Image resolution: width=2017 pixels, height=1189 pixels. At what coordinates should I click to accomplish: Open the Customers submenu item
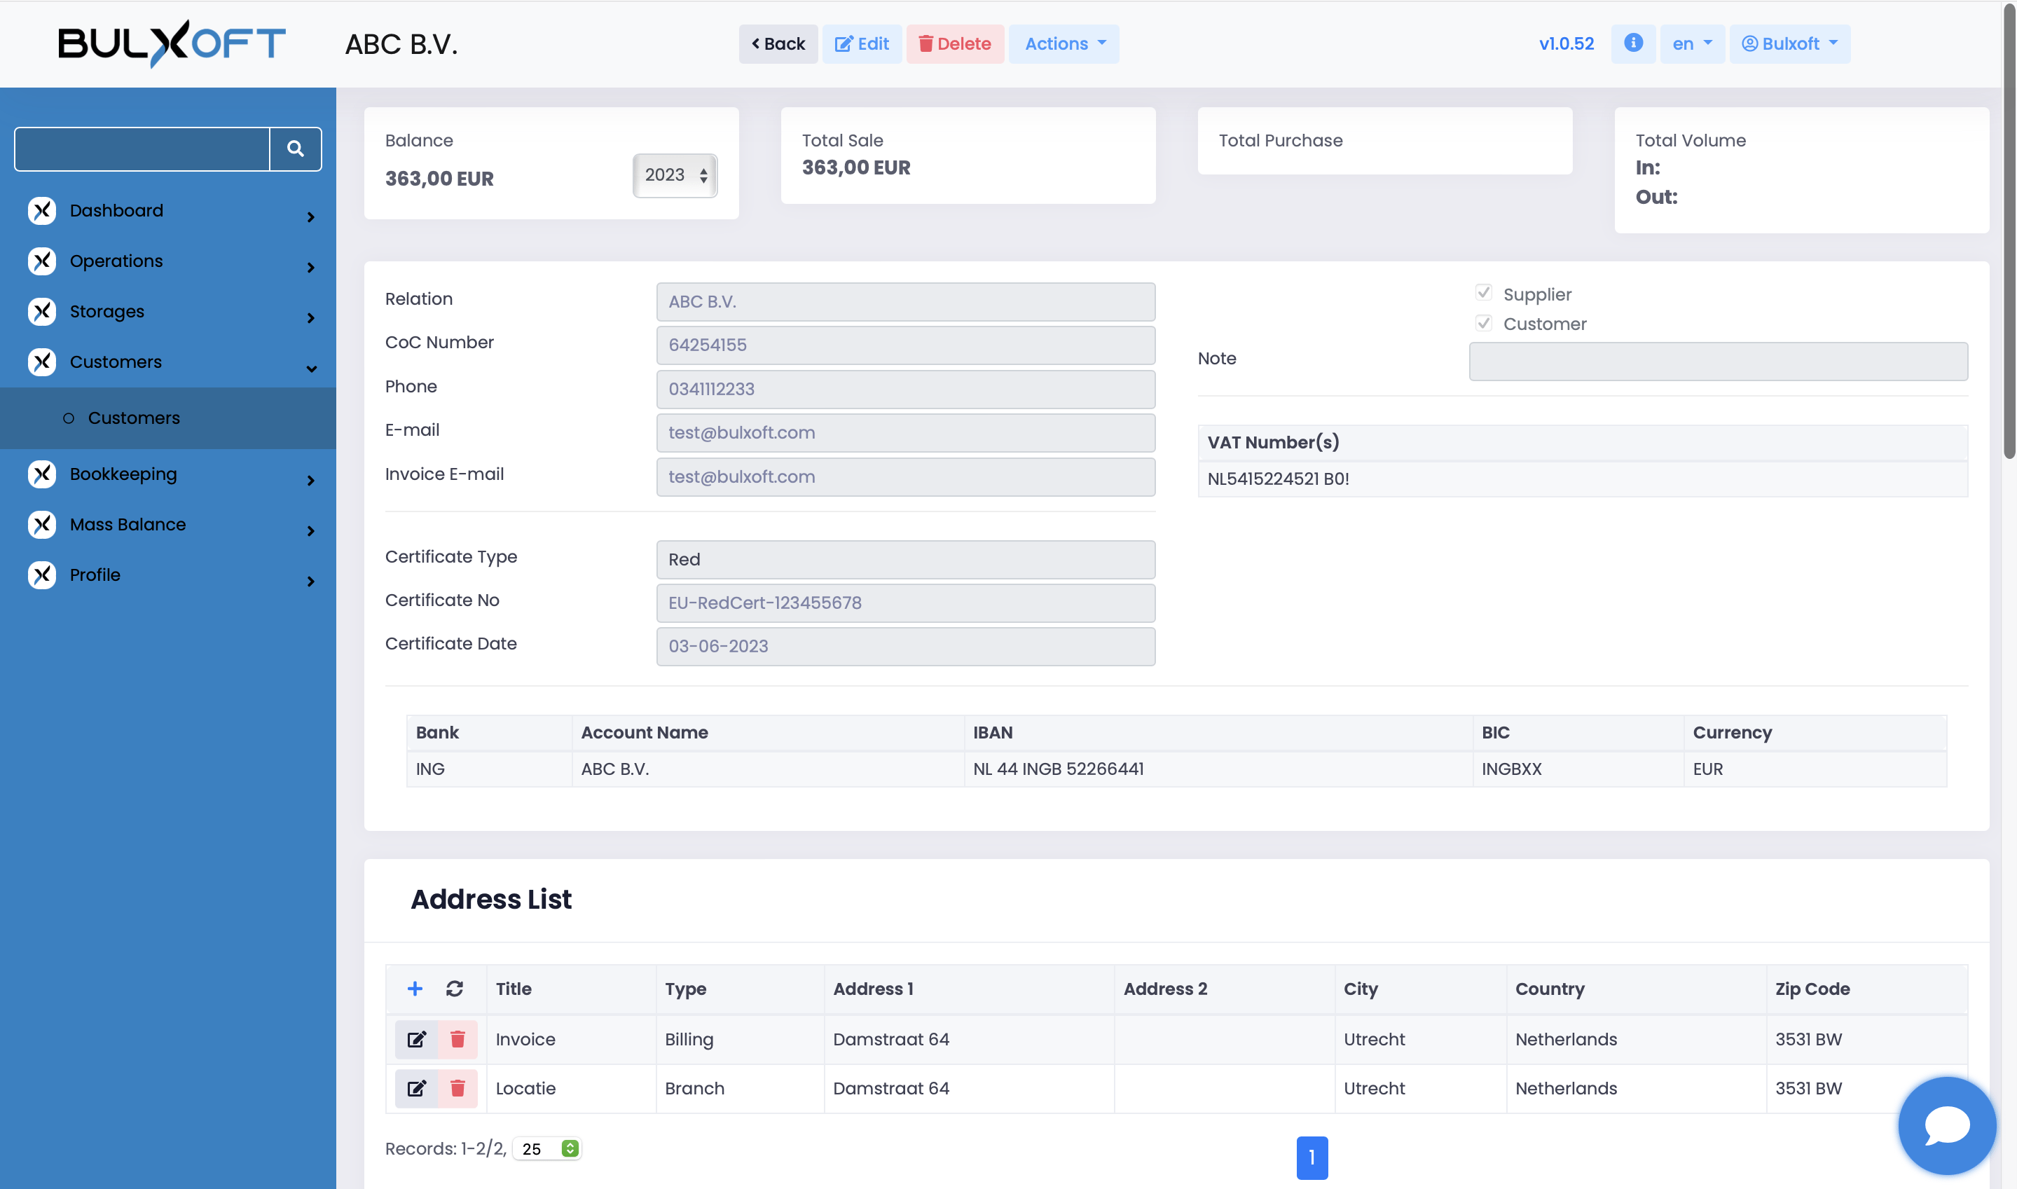tap(134, 418)
